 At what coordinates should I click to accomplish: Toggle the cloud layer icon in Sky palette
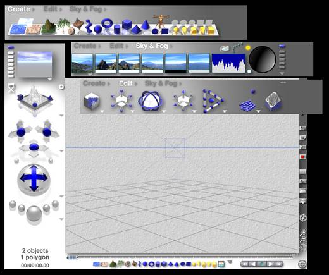[225, 49]
